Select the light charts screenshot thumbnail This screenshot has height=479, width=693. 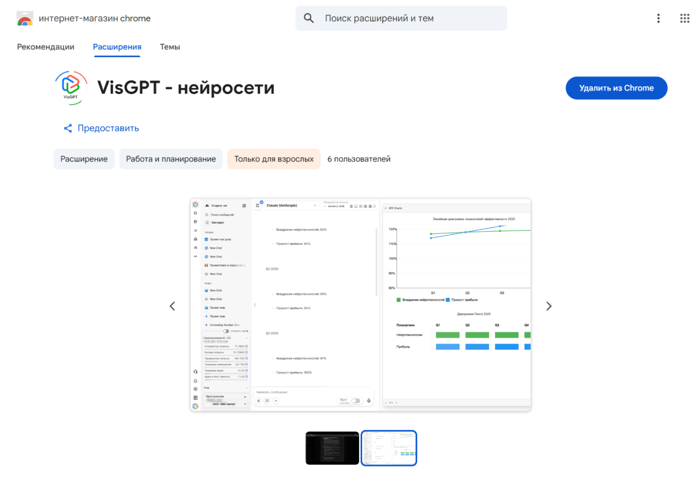(x=389, y=448)
